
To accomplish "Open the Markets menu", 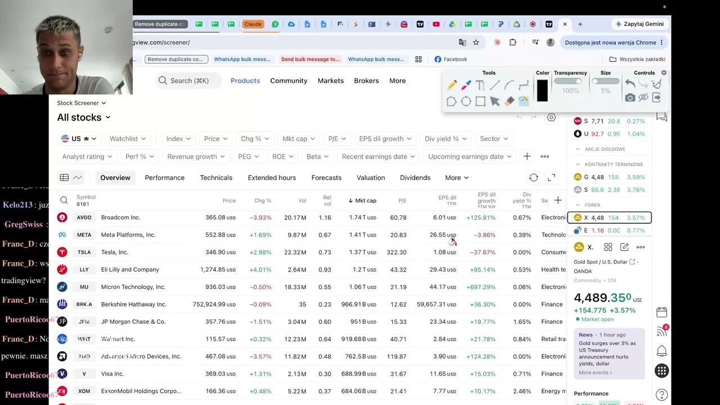I will click(x=331, y=81).
